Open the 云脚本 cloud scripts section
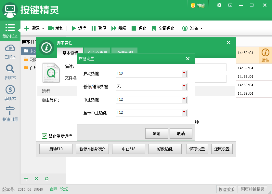This screenshot has height=194, width=272. [10, 52]
